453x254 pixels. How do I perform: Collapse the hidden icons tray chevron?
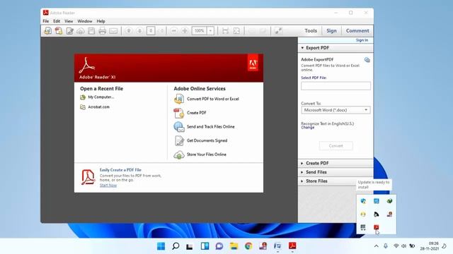pos(376,246)
